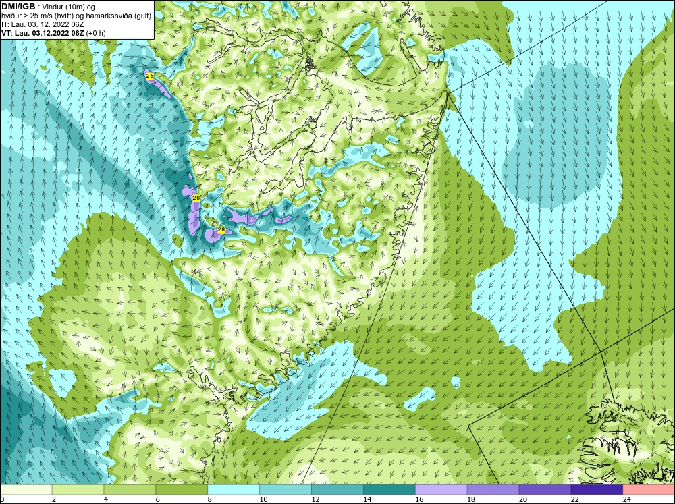Click the 14–16 m/s dark teal legend swatch

pos(389,490)
